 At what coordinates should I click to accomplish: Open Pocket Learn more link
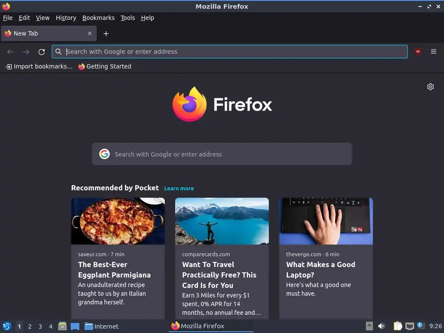[x=179, y=188]
